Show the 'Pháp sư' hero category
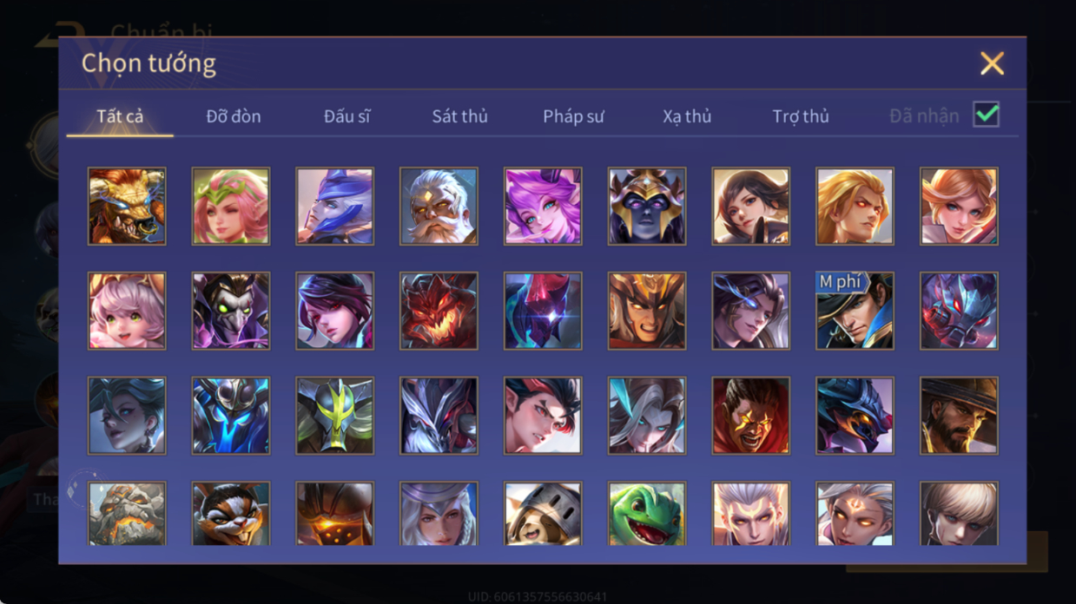This screenshot has width=1076, height=604. coord(573,116)
